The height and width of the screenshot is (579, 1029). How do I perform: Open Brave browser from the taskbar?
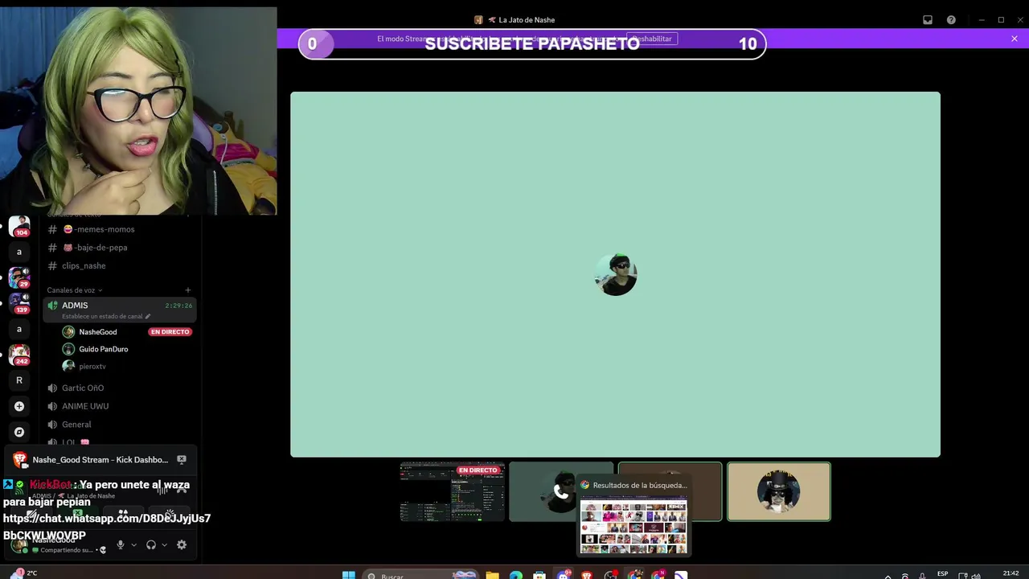[587, 575]
